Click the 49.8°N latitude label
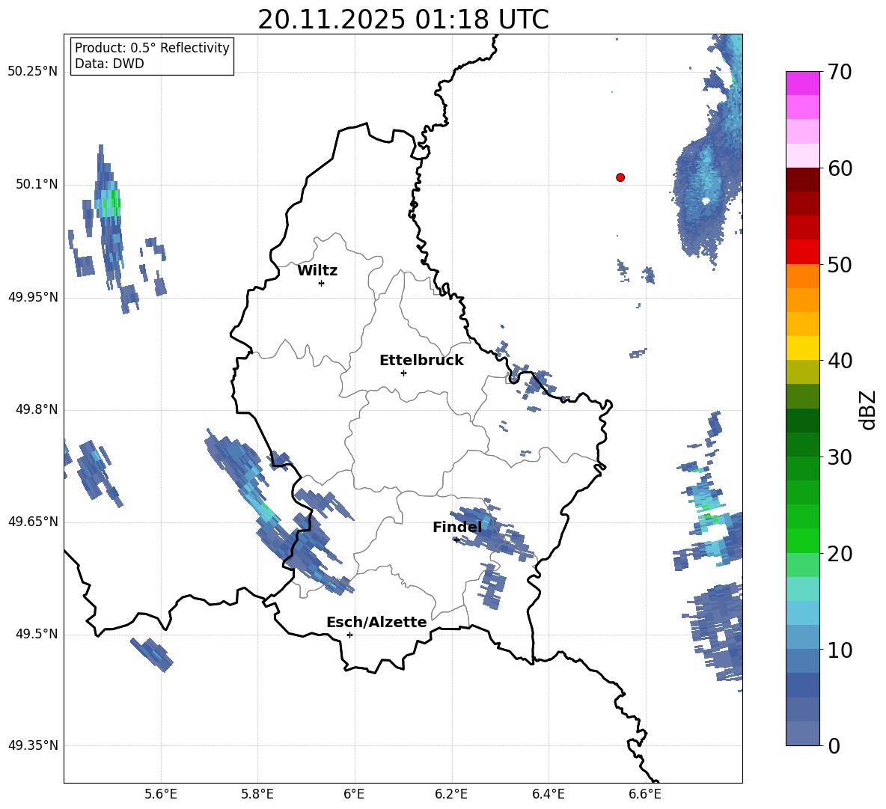Image resolution: width=886 pixels, height=809 pixels. [37, 409]
